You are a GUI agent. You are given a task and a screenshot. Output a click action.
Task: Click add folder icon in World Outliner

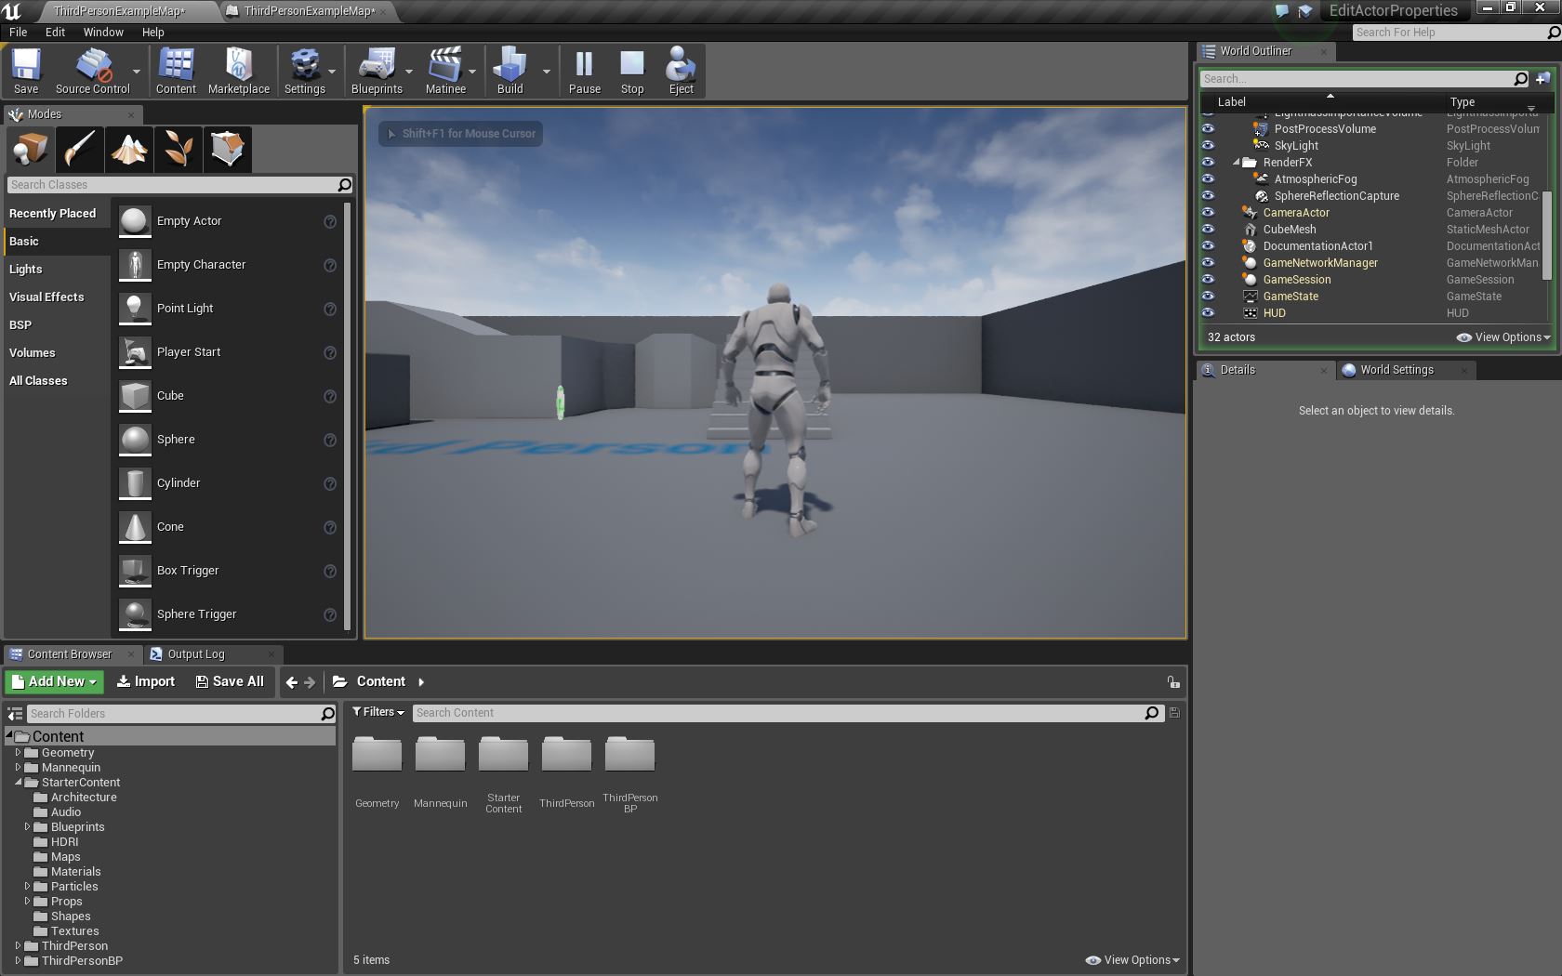pos(1543,79)
